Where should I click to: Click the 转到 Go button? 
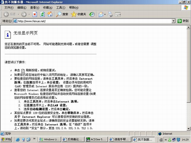pos(183,21)
